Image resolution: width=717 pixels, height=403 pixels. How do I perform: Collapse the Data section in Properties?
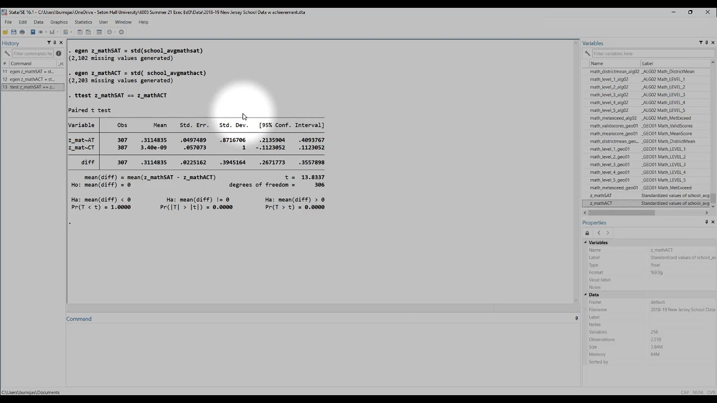point(585,294)
